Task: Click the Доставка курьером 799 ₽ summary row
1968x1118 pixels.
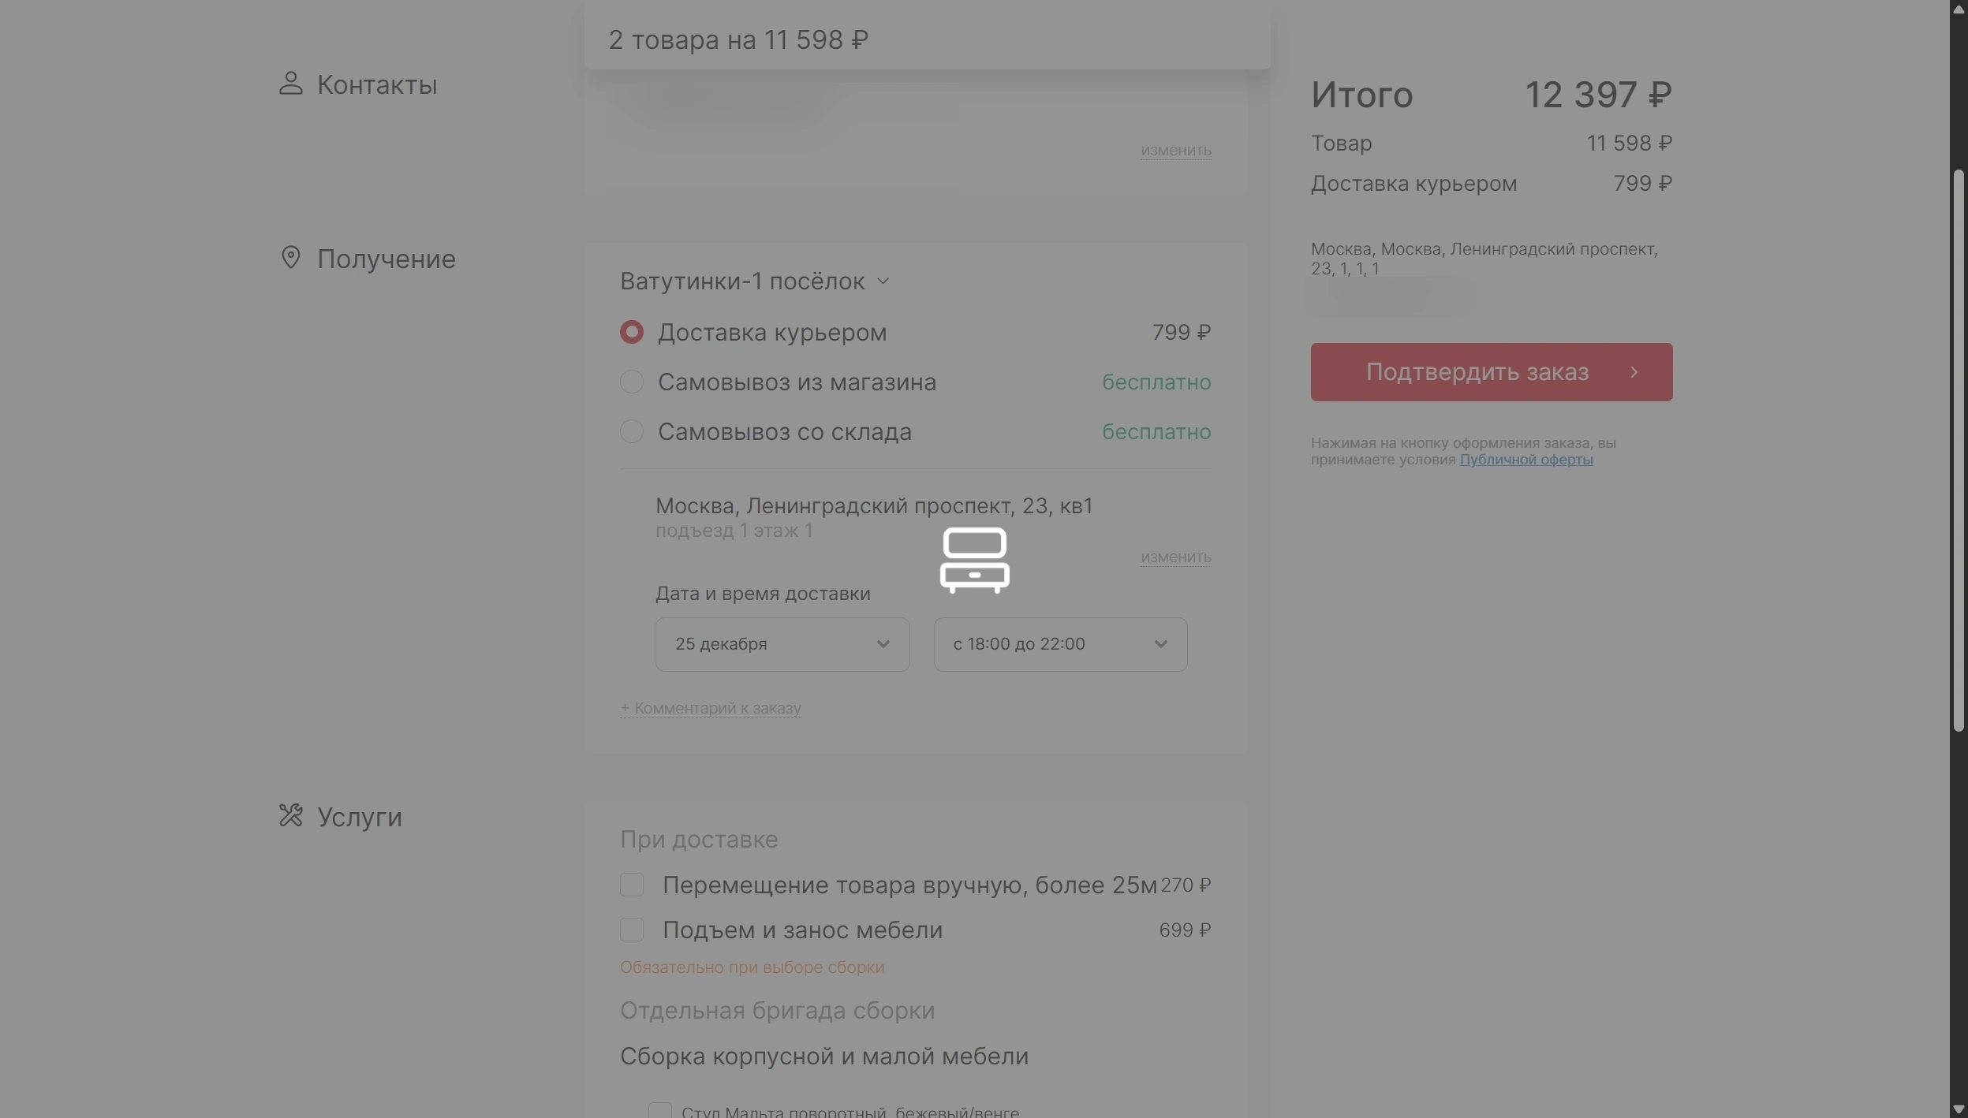Action: tap(1491, 183)
